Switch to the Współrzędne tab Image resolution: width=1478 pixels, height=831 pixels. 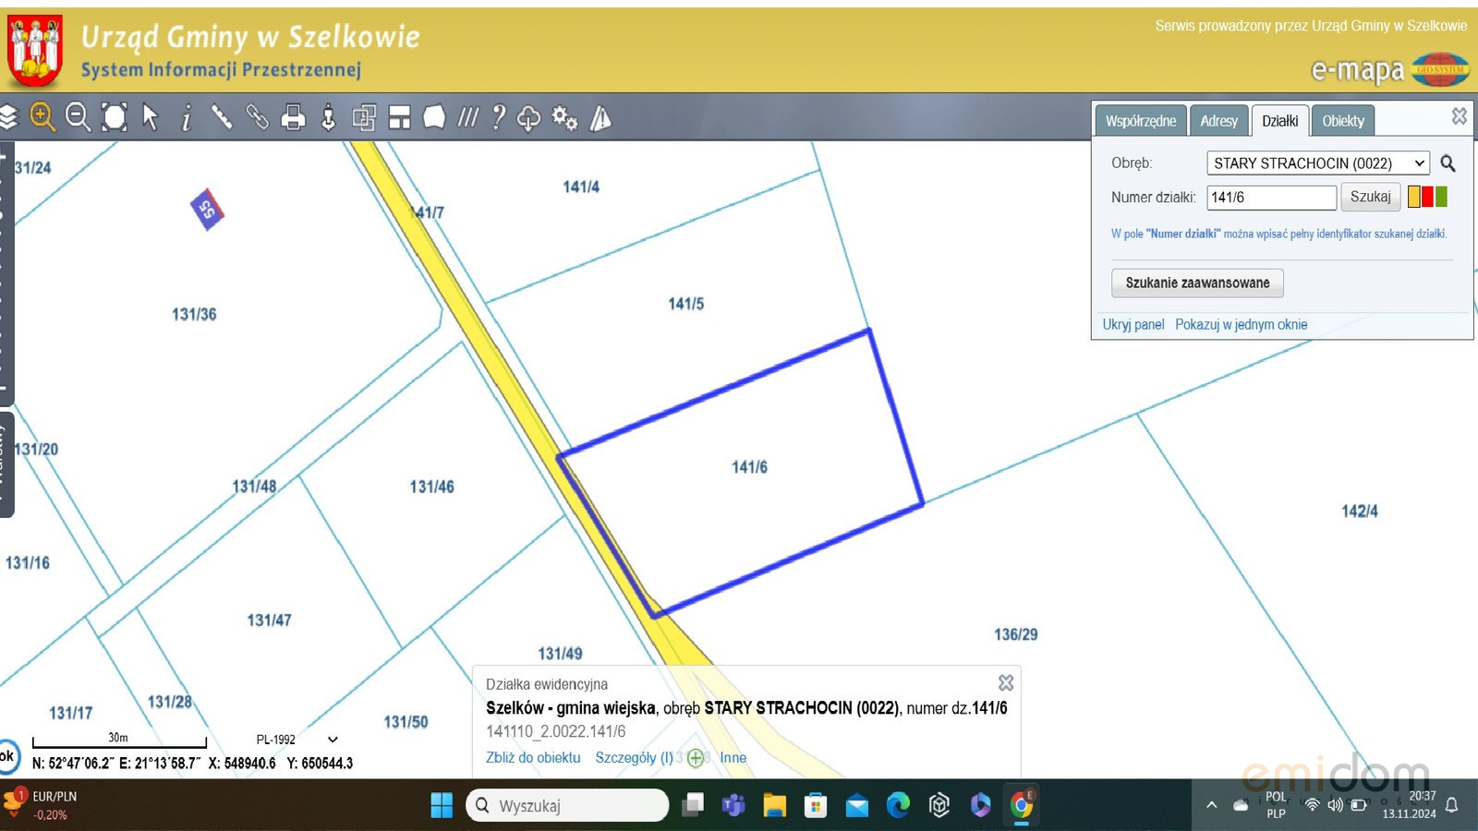(x=1141, y=121)
